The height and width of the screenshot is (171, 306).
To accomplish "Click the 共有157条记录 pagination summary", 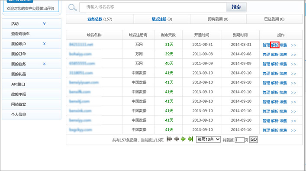I will pyautogui.click(x=138, y=140).
